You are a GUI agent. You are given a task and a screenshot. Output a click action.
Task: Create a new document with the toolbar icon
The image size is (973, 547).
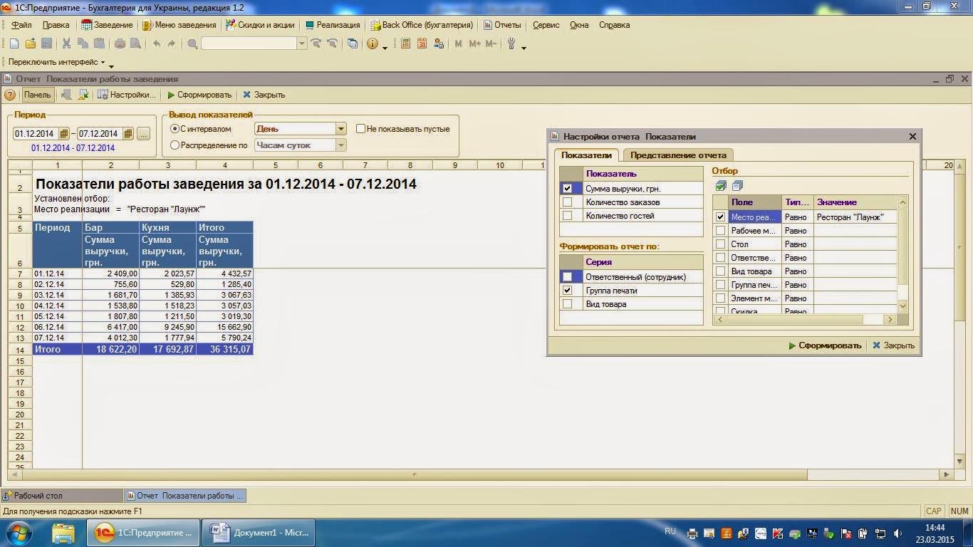14,43
